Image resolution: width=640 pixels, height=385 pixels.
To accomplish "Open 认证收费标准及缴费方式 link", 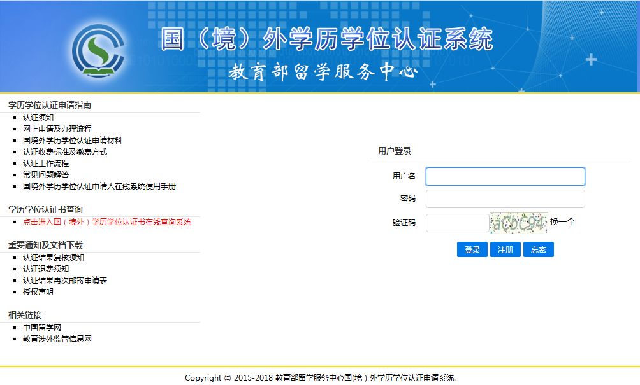I will click(65, 152).
